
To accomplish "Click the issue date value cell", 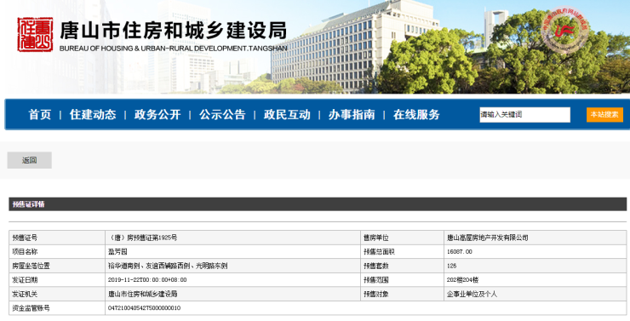I will pyautogui.click(x=232, y=280).
